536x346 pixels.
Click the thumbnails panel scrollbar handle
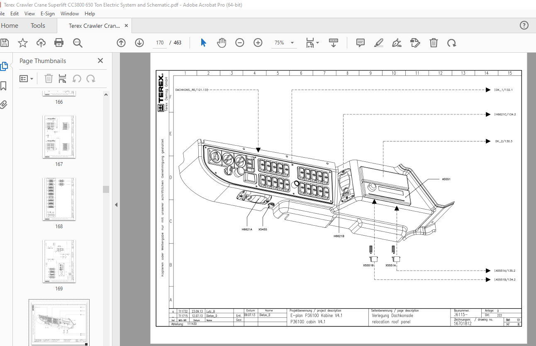pyautogui.click(x=106, y=189)
